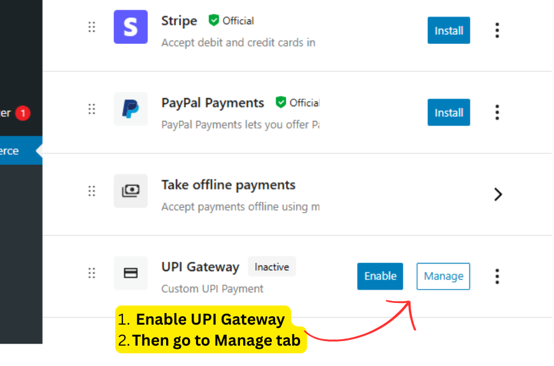554x366 pixels.
Task: Click the Stripe Official verified shield
Action: coord(214,20)
